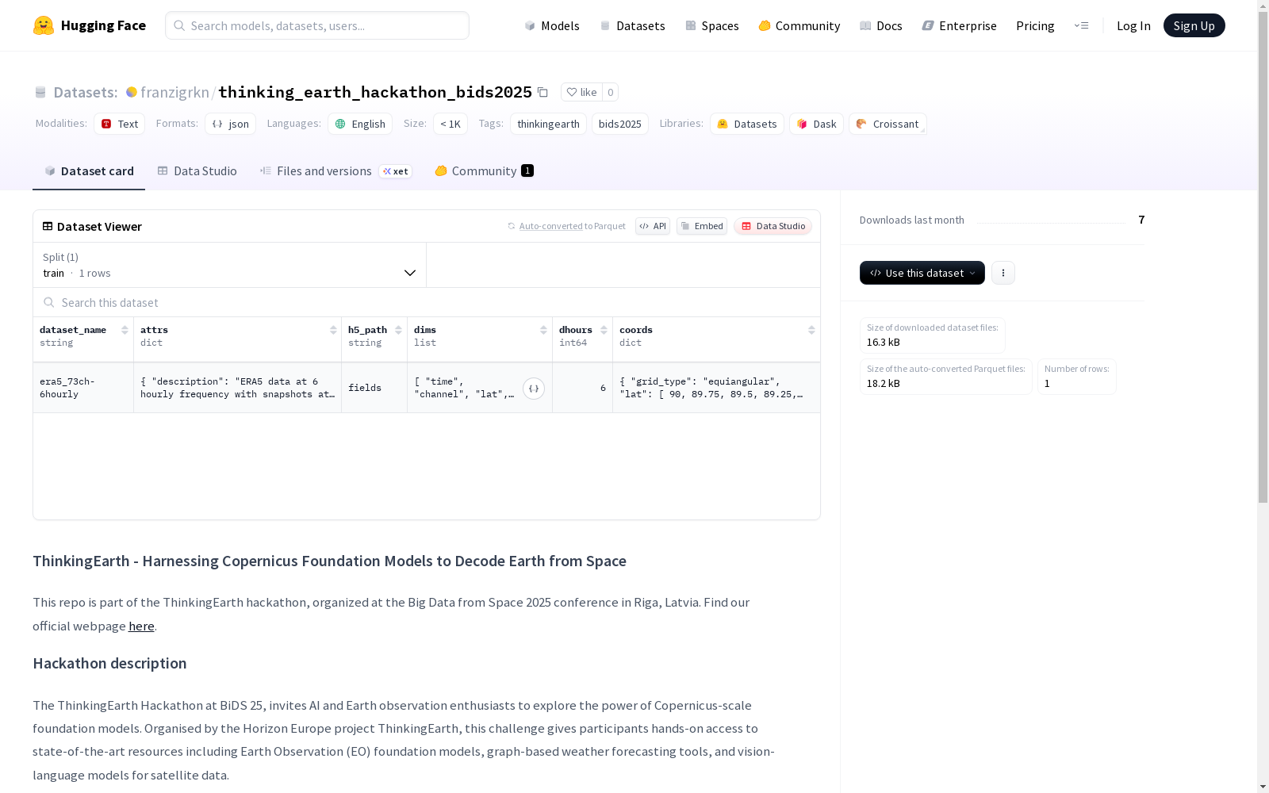Sort by dims column arrows
This screenshot has height=793, width=1269.
(543, 330)
